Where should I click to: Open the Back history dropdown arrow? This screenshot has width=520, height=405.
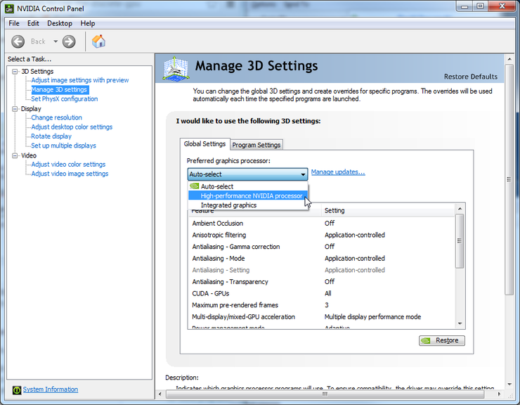tap(56, 41)
